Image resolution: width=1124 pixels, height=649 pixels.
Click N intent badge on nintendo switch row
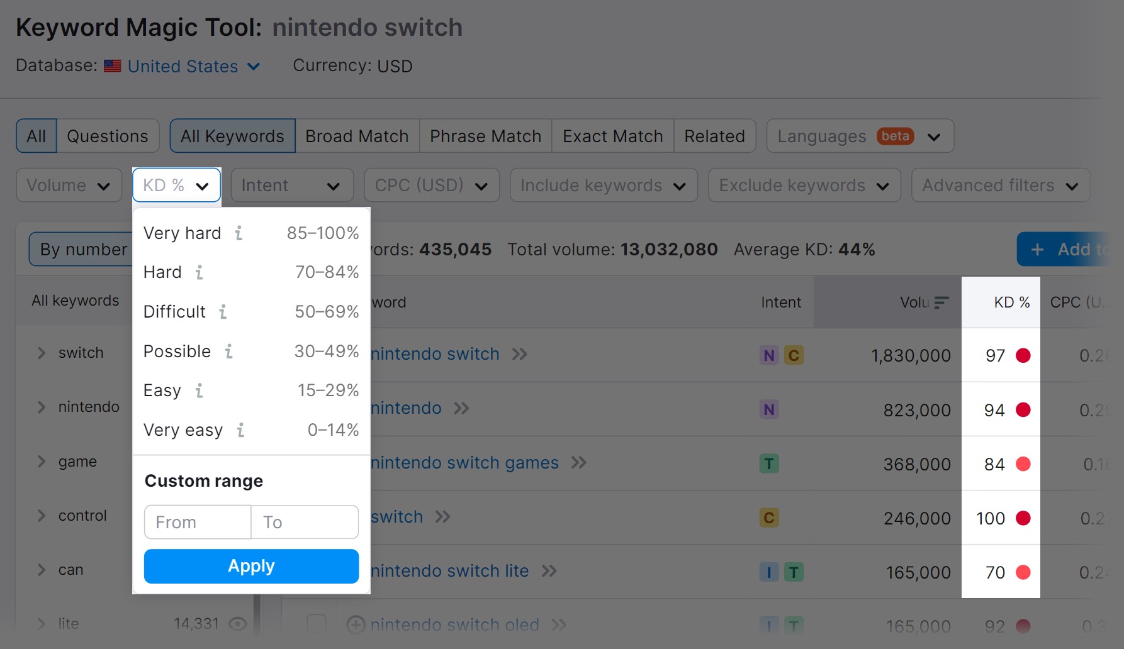tap(769, 355)
